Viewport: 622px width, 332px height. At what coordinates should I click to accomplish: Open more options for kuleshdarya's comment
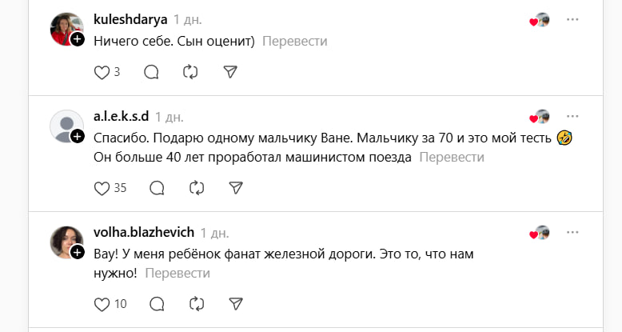pos(572,19)
